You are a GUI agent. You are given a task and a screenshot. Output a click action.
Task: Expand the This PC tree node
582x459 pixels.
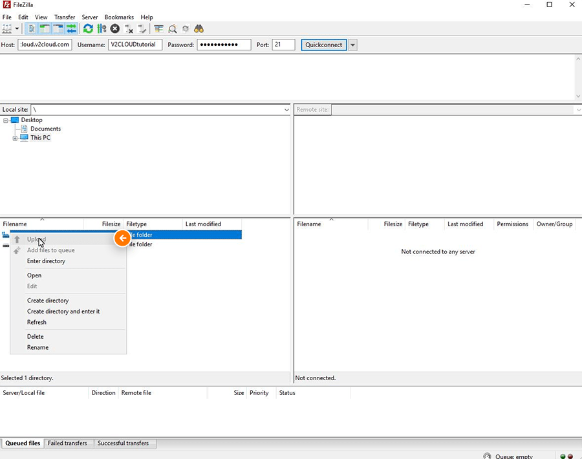pos(15,138)
